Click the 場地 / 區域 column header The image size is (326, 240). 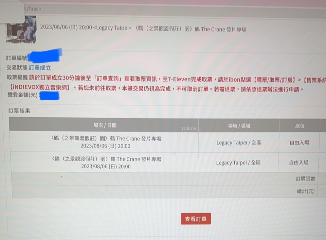coord(239,126)
